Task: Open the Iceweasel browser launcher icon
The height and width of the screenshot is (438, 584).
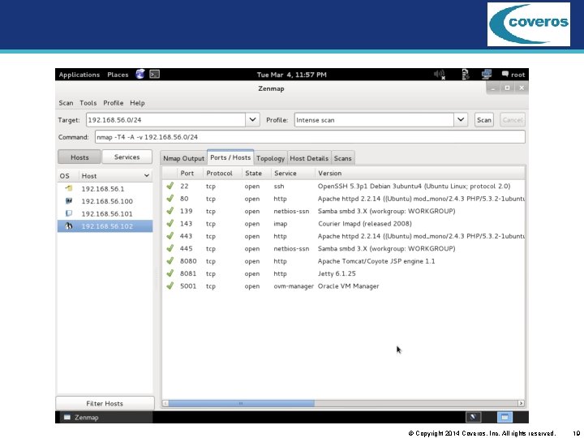Action: coord(140,74)
